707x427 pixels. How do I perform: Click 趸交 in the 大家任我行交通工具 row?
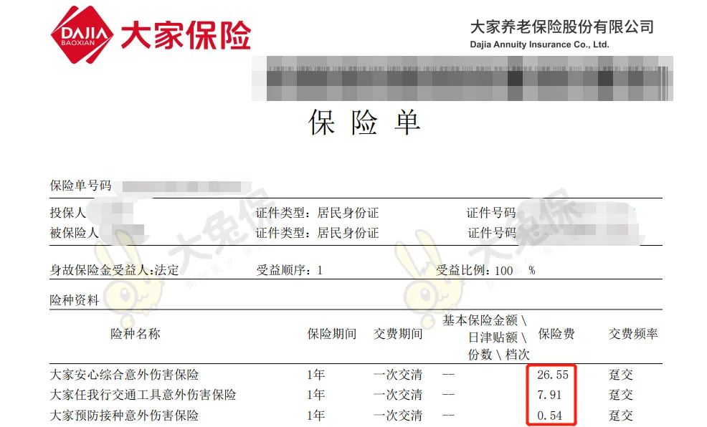(621, 395)
